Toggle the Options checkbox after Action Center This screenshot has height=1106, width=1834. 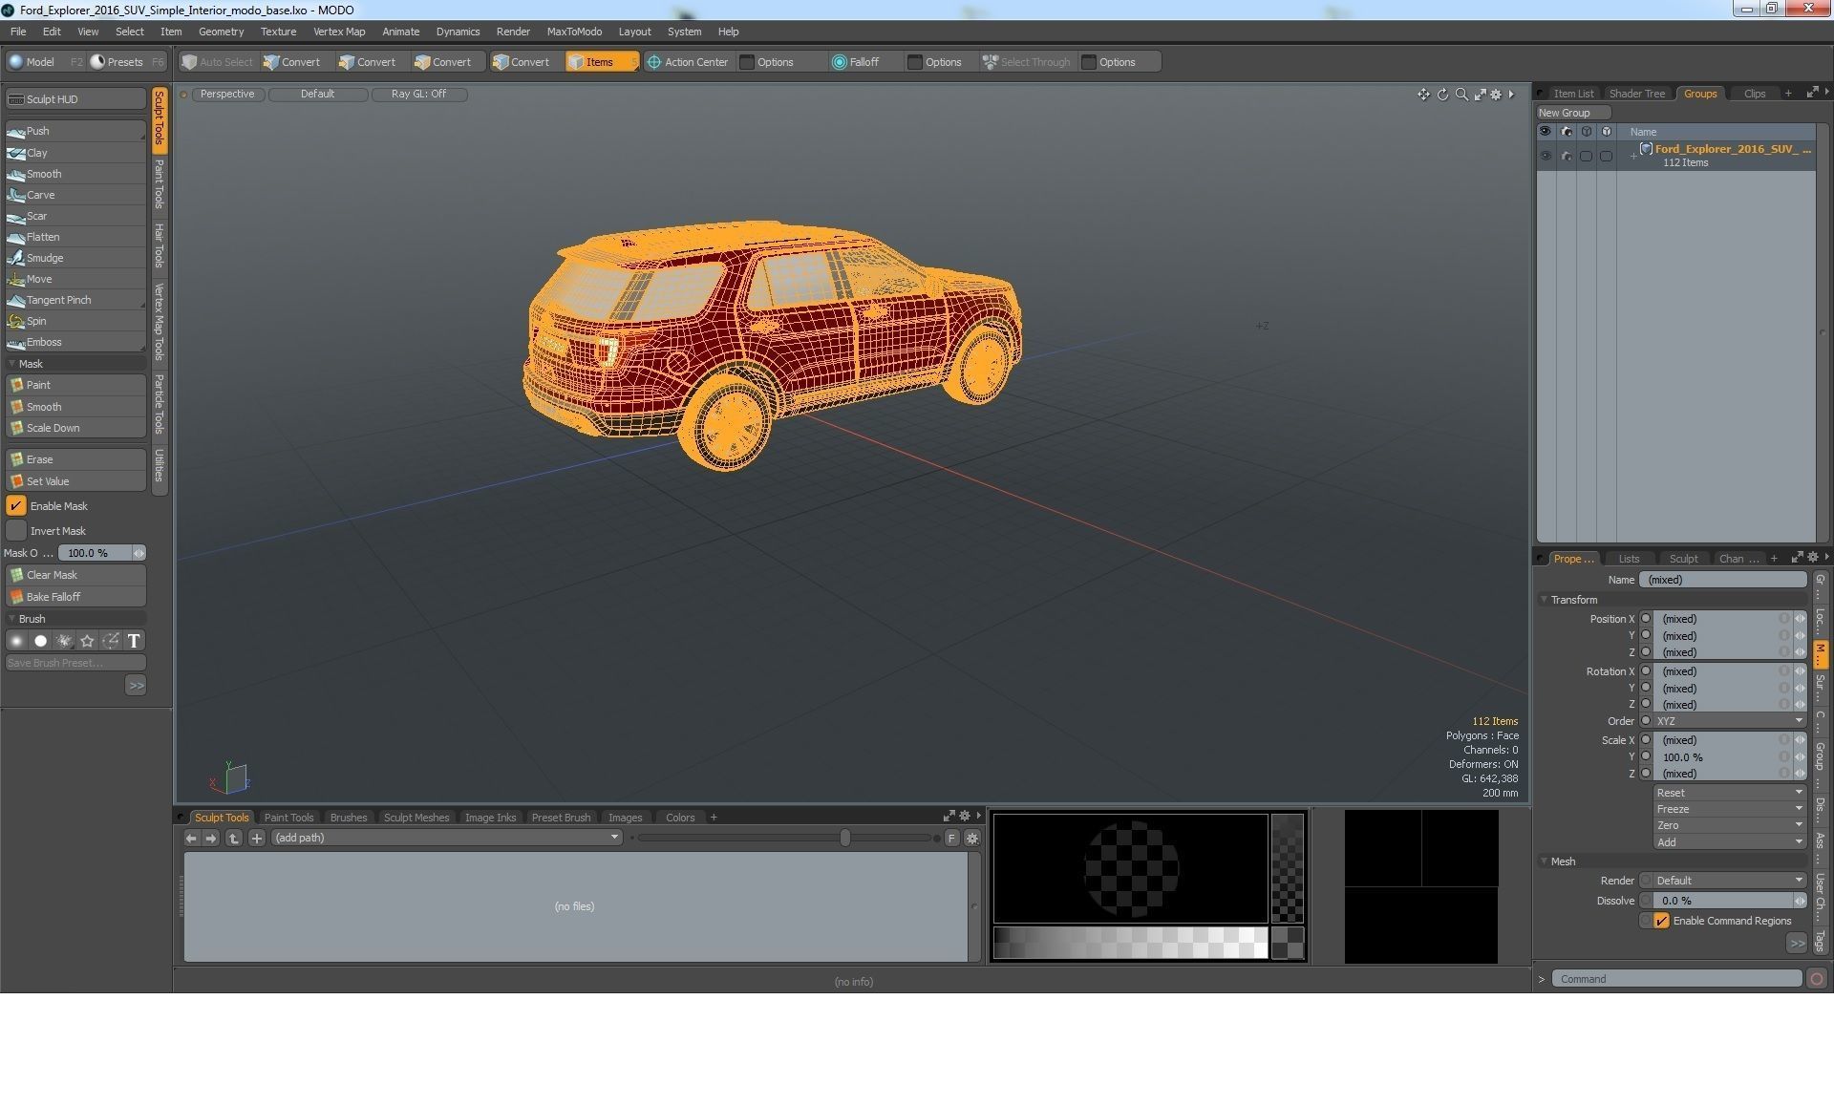[748, 62]
